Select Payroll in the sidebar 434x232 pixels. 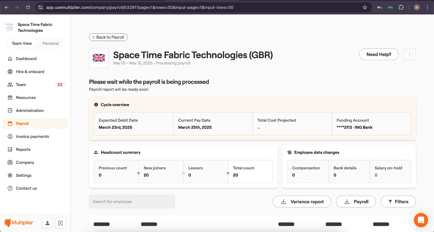35,124
